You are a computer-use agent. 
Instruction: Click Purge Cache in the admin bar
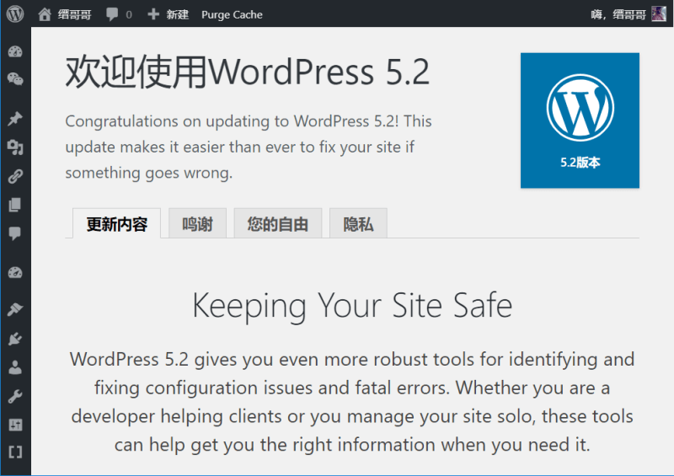click(232, 14)
